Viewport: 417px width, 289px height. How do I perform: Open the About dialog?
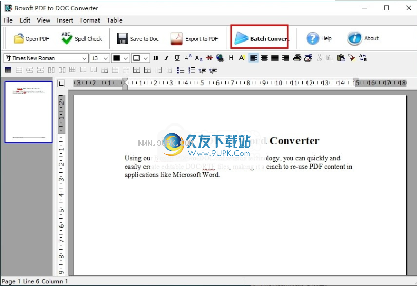coord(363,38)
